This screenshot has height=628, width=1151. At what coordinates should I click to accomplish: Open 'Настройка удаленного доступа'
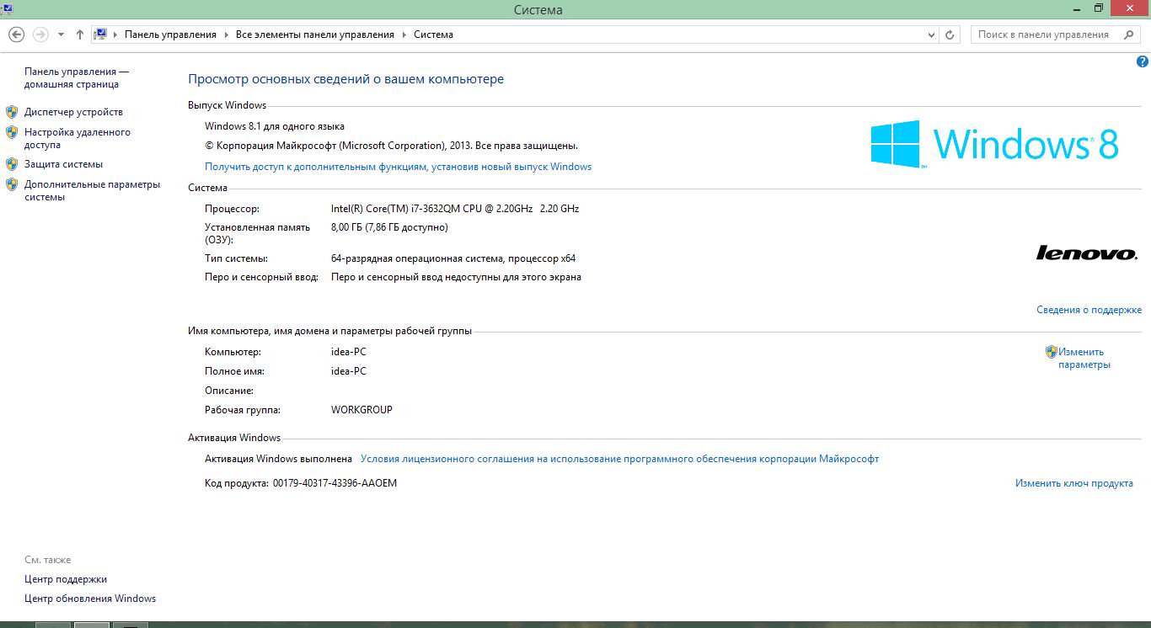coord(78,138)
